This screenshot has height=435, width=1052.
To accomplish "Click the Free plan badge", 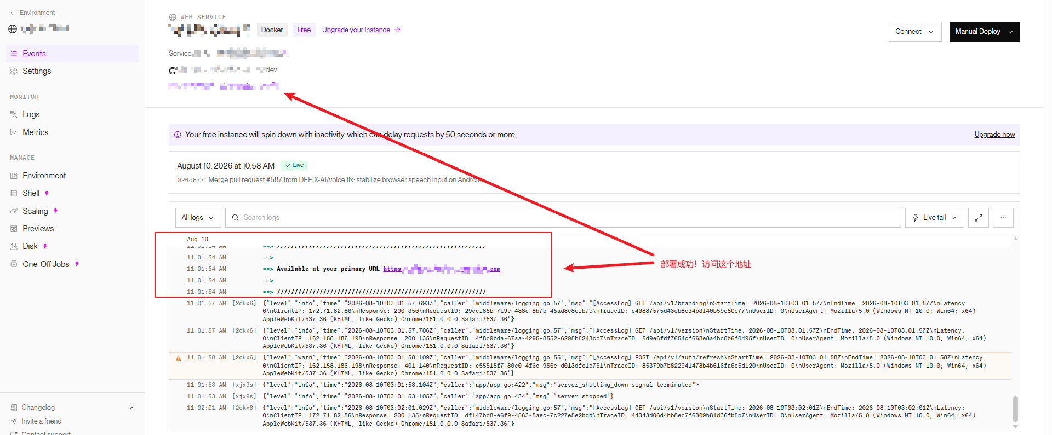I will 304,30.
